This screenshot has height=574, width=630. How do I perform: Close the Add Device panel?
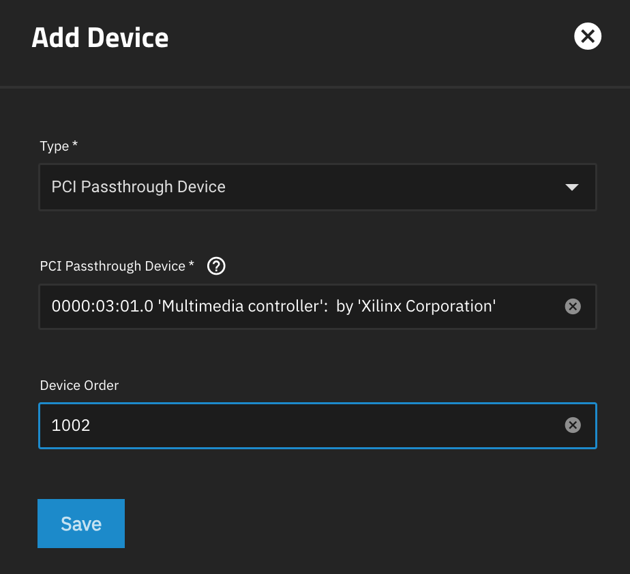click(588, 37)
